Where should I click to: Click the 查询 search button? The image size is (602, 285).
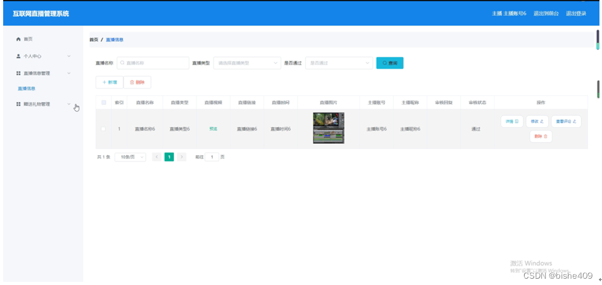click(390, 63)
